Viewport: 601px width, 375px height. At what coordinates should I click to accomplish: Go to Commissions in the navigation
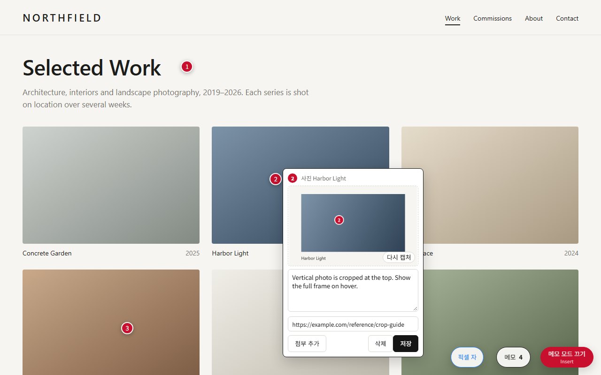[493, 19]
